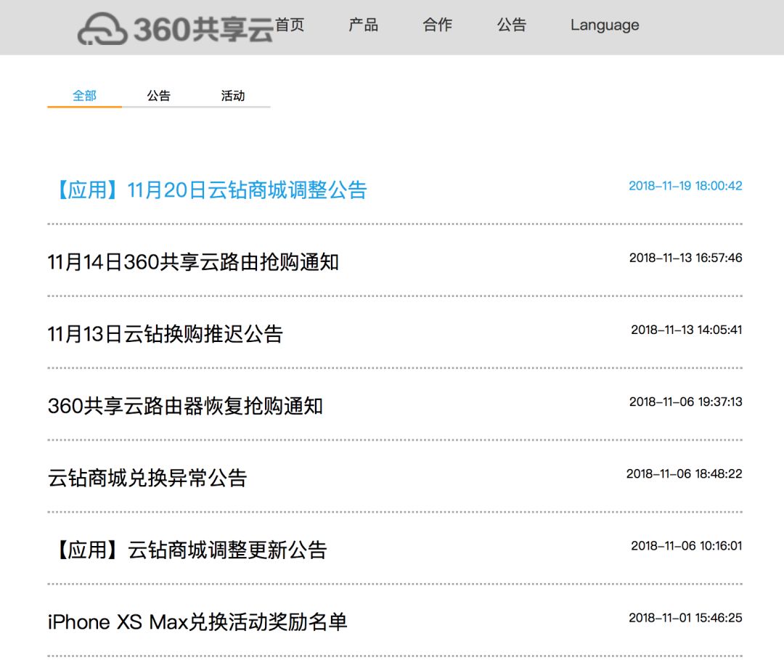Go to 公告 in the top navigation bar

(512, 25)
